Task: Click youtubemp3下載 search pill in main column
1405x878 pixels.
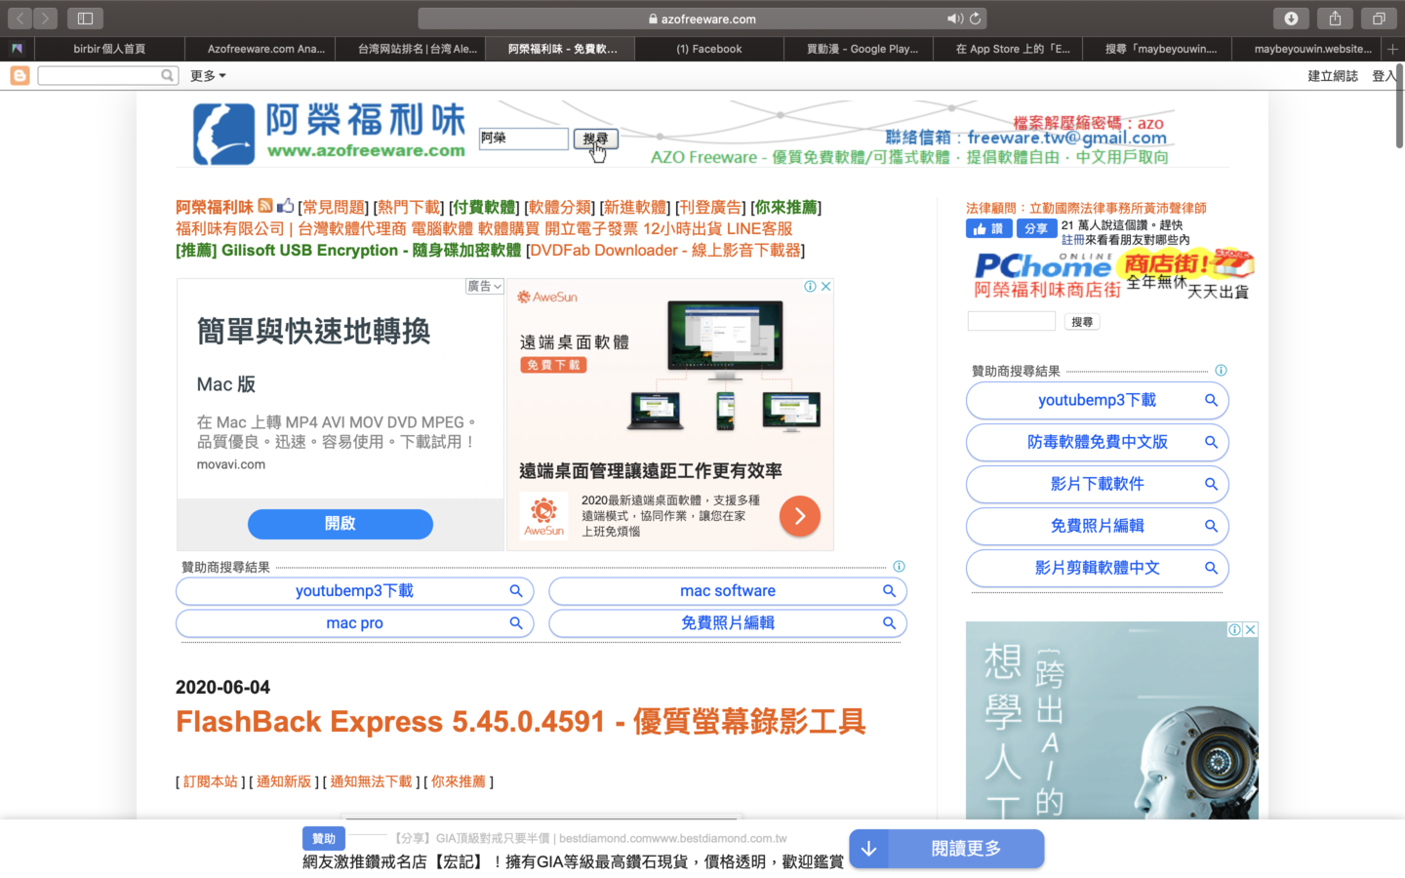Action: pyautogui.click(x=354, y=591)
